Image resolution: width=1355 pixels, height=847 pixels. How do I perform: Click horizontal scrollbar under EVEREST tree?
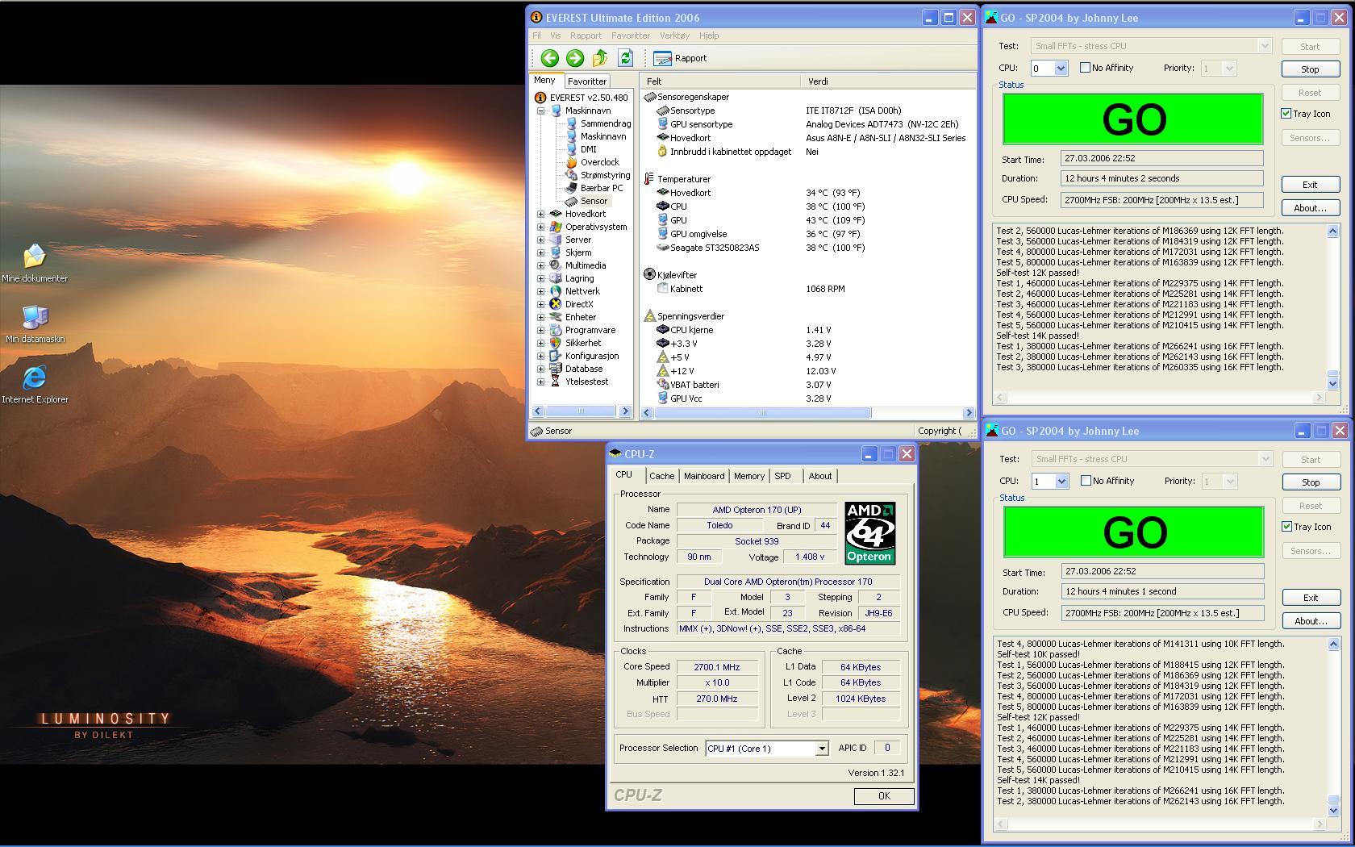(x=580, y=411)
